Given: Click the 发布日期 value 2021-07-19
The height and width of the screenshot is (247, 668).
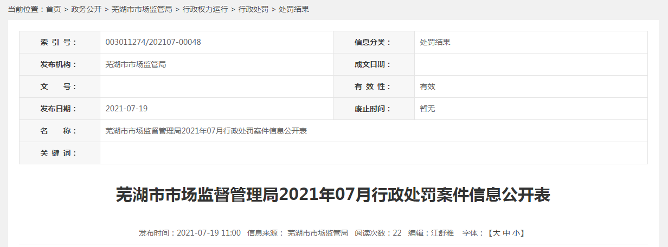Looking at the screenshot, I should pos(126,109).
